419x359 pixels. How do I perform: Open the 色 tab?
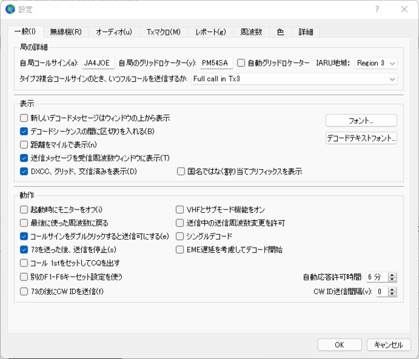click(280, 32)
